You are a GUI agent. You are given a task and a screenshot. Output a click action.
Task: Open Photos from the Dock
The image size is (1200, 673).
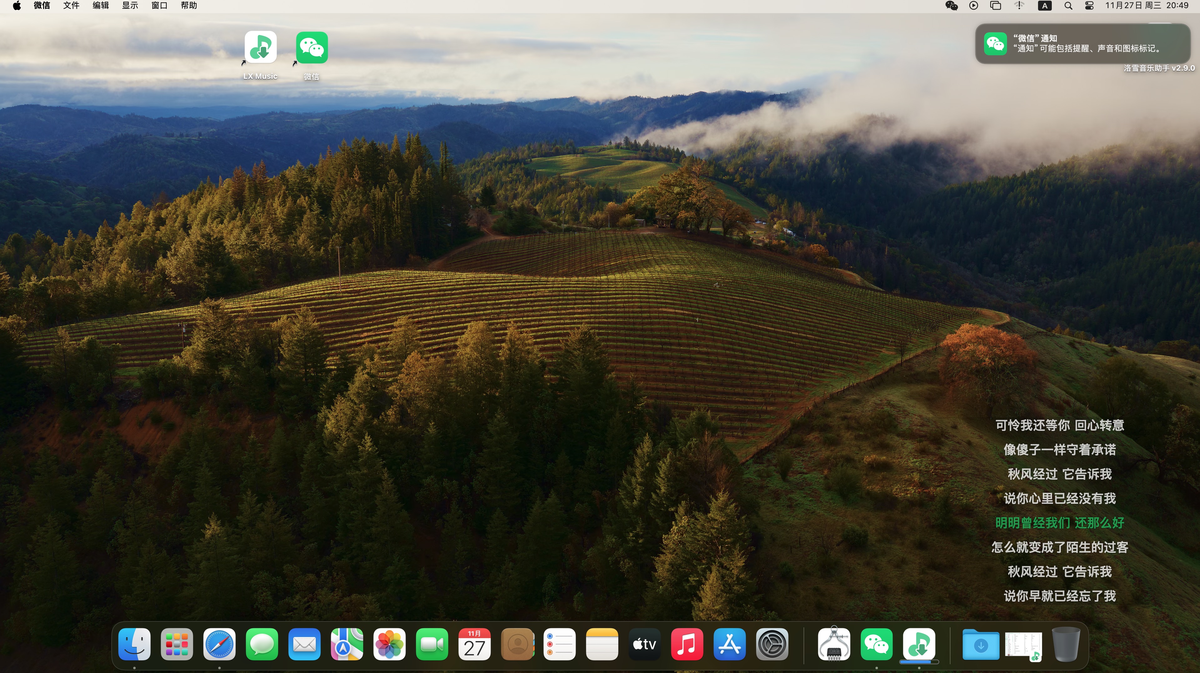point(390,645)
